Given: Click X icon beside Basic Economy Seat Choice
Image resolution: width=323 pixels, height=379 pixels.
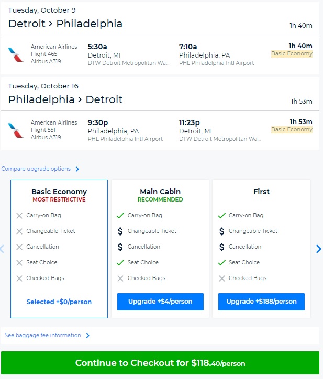Looking at the screenshot, I should 19,262.
